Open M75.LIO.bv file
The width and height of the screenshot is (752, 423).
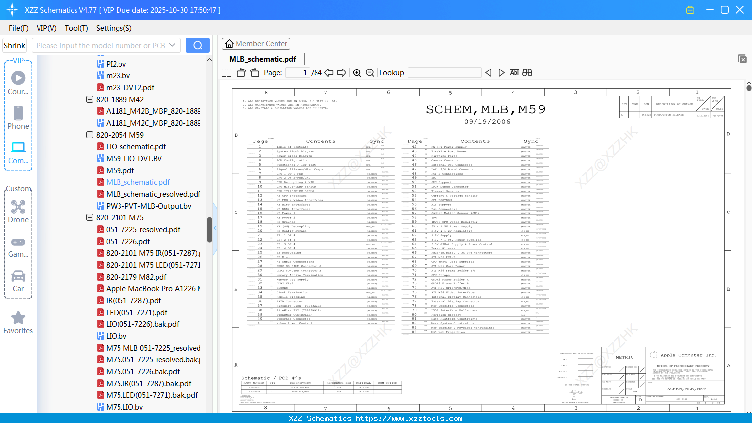click(120, 407)
